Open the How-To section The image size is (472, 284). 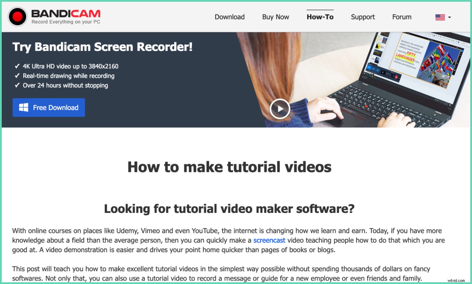pyautogui.click(x=320, y=17)
